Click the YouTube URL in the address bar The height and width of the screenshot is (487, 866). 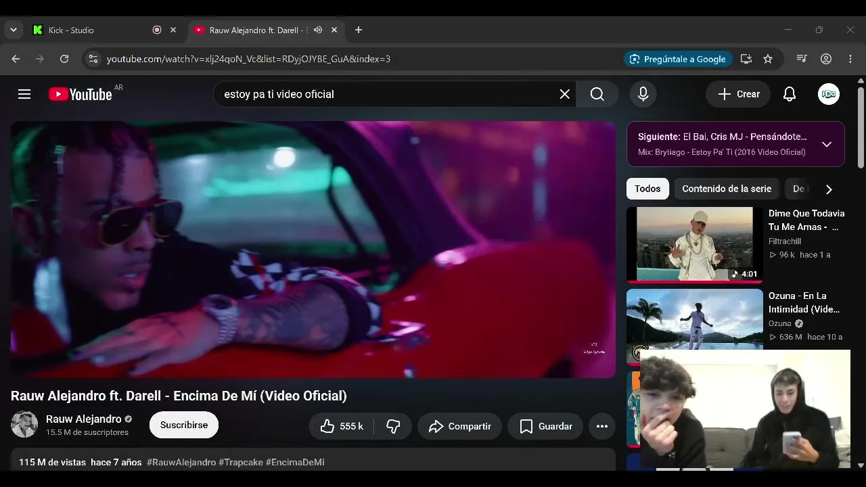[248, 59]
